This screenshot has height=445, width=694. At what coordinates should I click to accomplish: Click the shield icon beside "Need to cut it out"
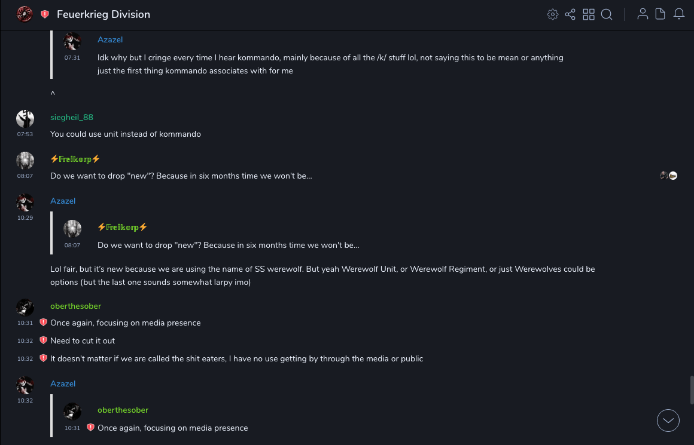[x=43, y=340]
